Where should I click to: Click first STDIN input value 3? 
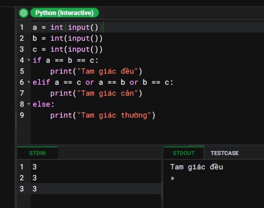tap(35, 167)
